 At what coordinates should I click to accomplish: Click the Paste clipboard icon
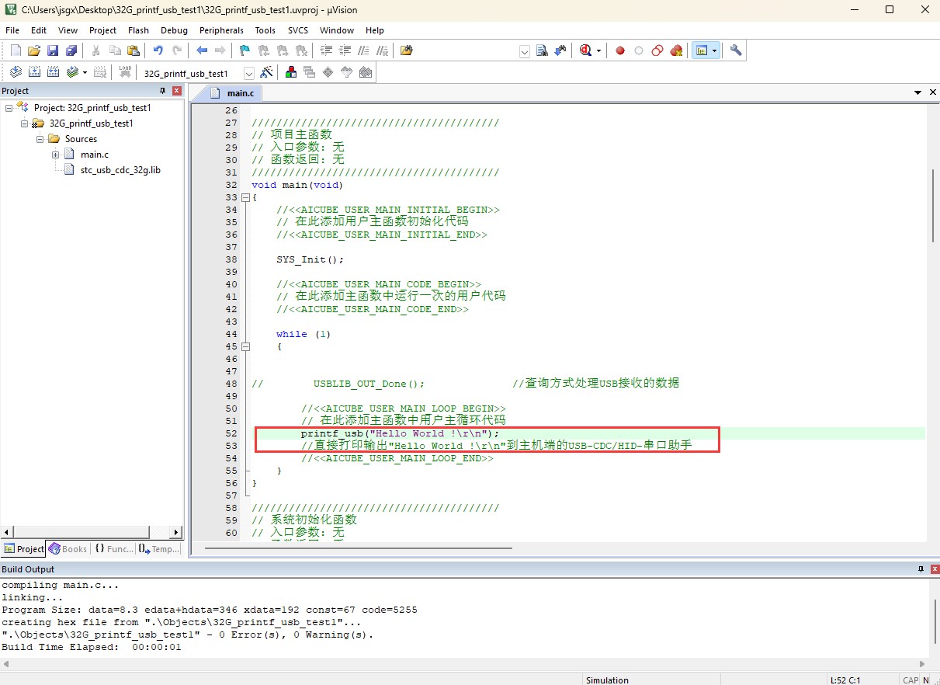134,50
